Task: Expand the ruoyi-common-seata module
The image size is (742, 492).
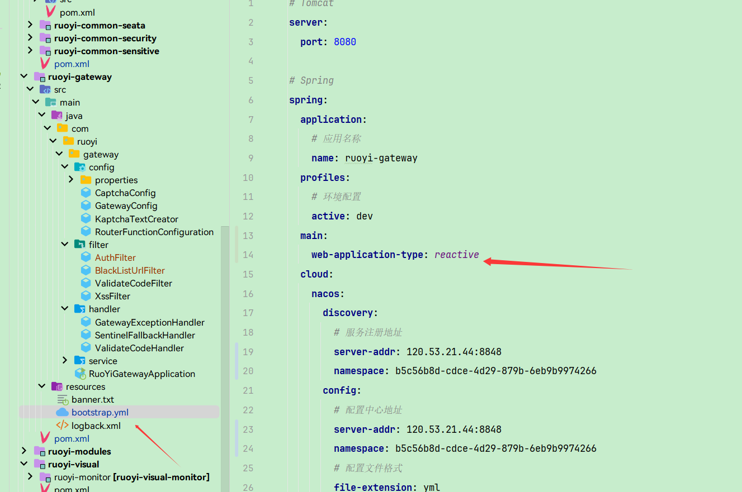Action: click(30, 25)
